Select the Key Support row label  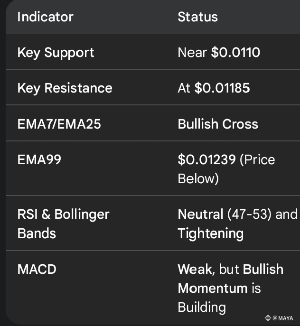[x=56, y=52]
